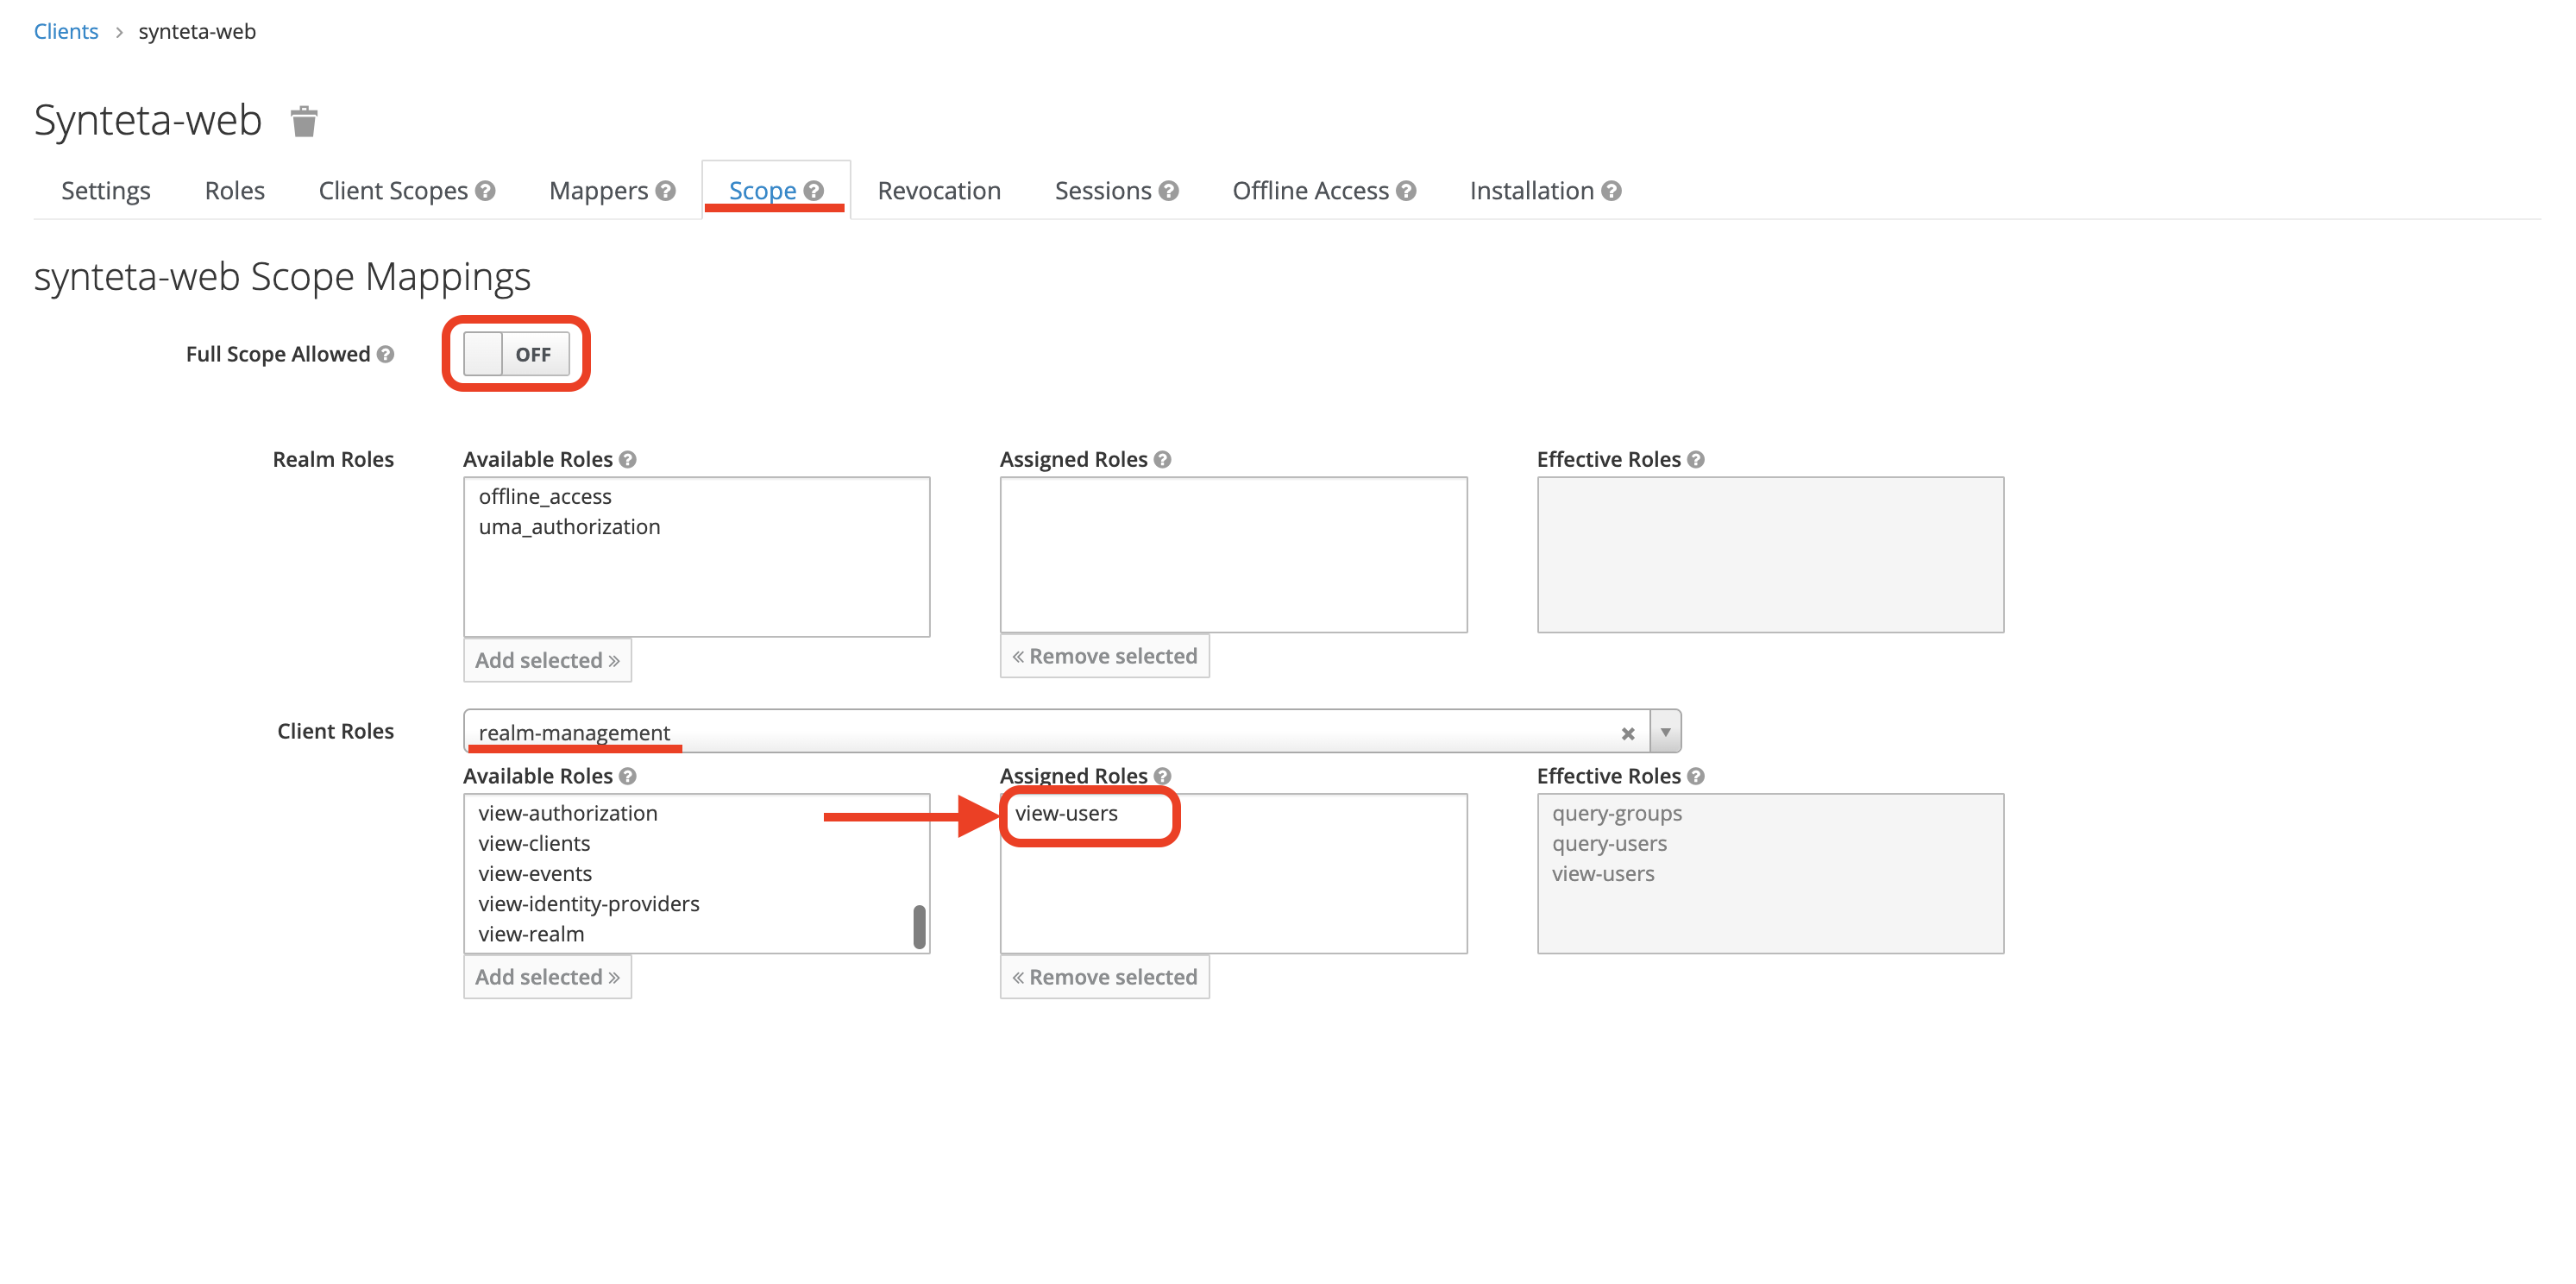Click Remove selected under client Assigned Roles
Image resolution: width=2576 pixels, height=1284 pixels.
[1104, 977]
